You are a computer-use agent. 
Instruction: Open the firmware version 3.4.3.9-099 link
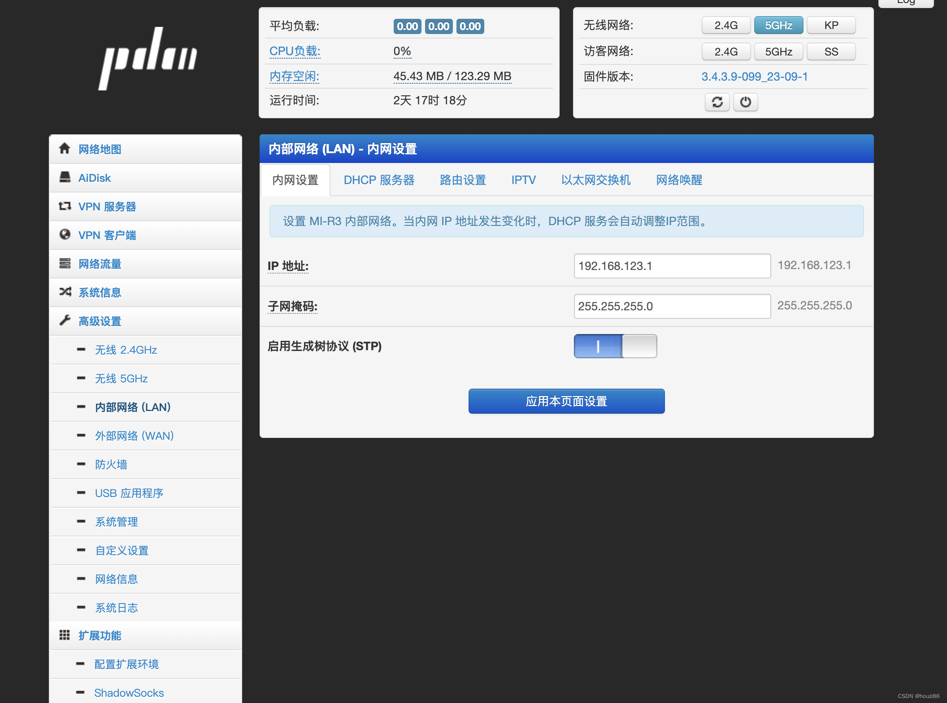[754, 77]
